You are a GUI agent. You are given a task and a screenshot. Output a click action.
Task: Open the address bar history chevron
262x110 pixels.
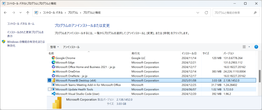pos(198,13)
